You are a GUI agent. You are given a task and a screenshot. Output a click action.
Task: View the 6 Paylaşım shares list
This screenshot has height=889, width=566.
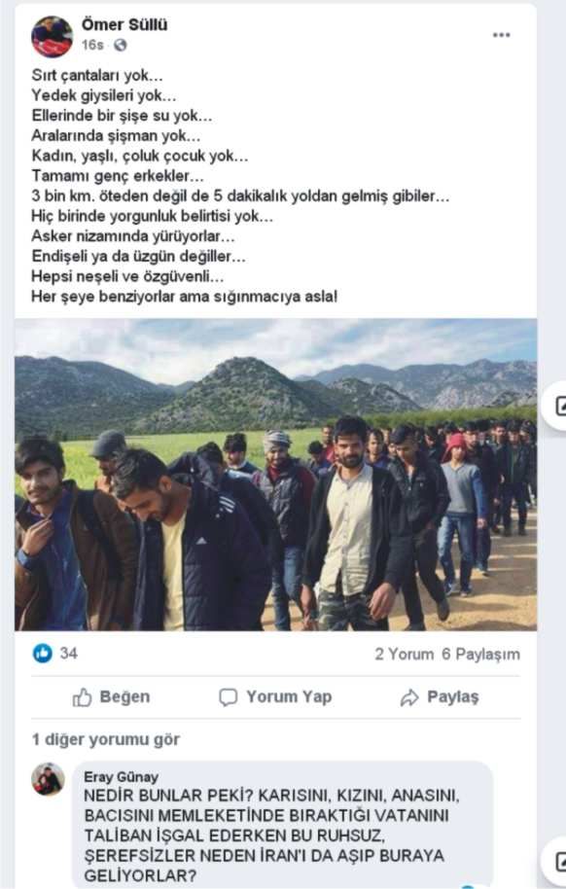[x=481, y=654]
